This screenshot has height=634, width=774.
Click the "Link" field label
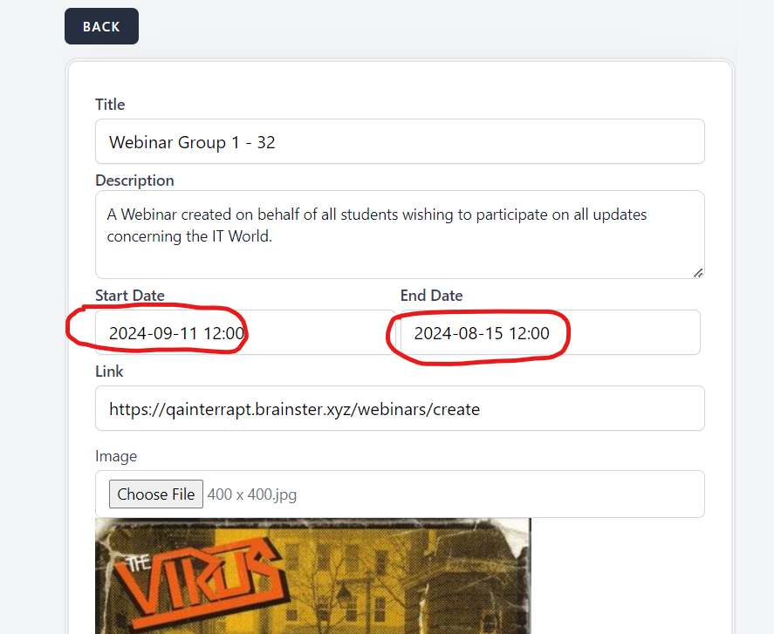coord(109,372)
